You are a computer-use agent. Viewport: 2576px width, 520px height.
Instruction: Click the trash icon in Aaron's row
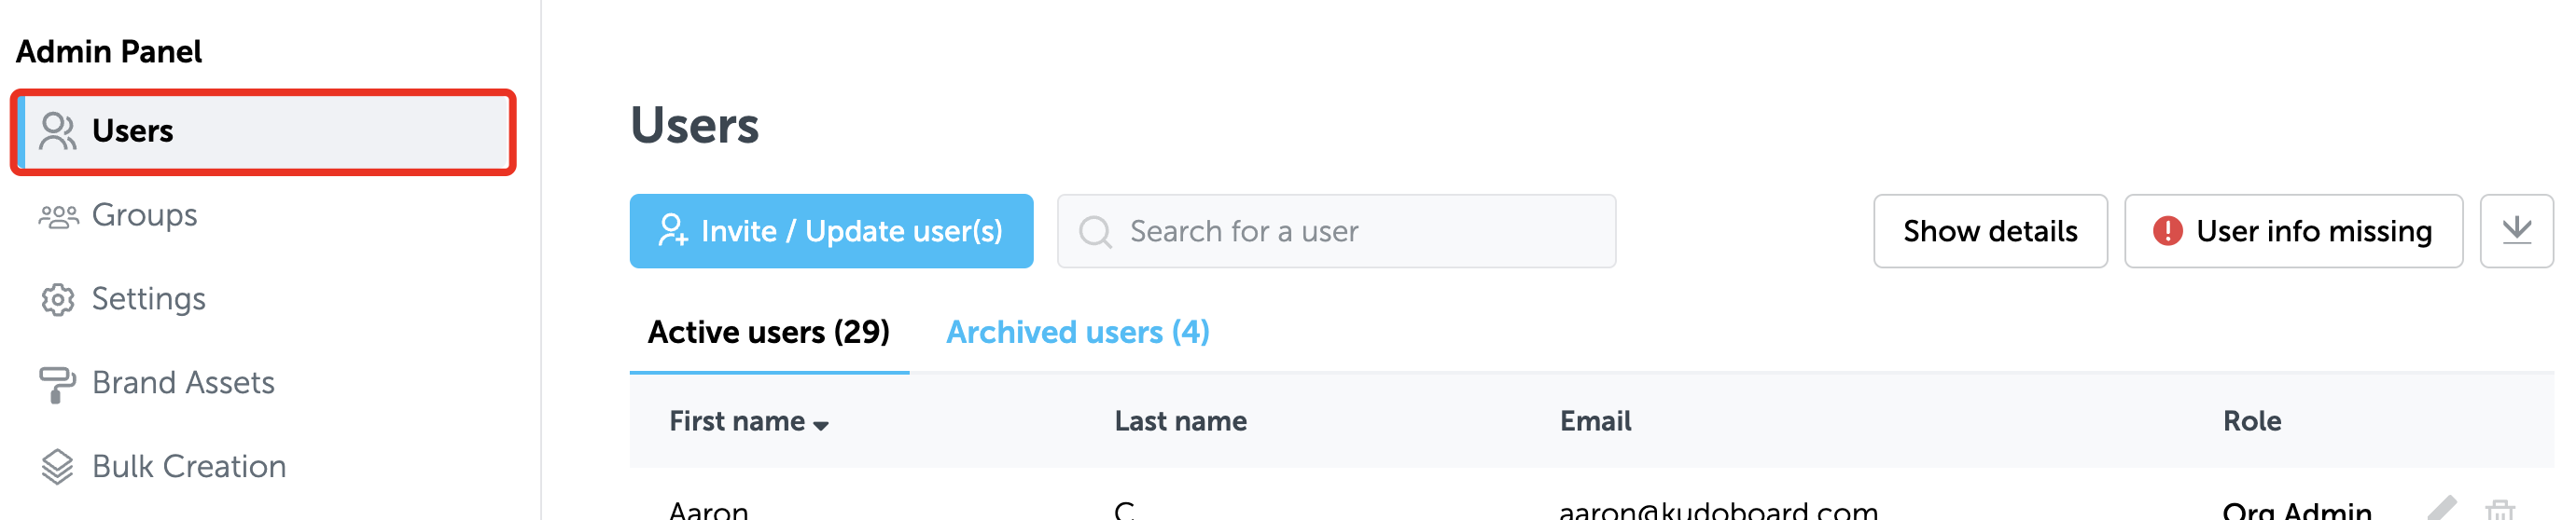click(x=2499, y=510)
